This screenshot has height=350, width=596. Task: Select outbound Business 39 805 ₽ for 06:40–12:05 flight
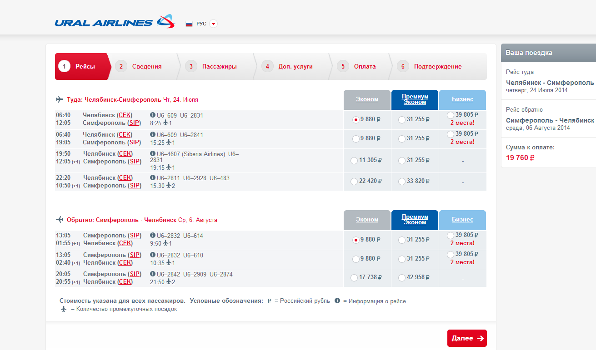coord(451,115)
